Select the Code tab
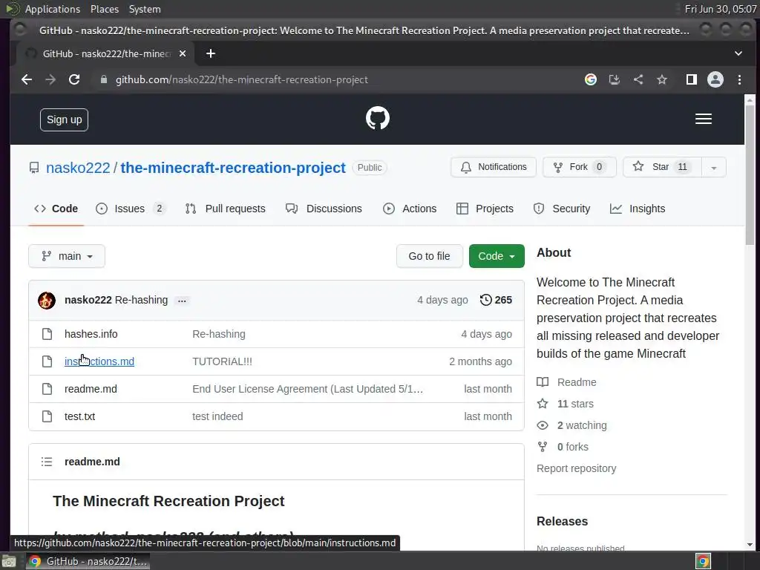This screenshot has height=570, width=760. tap(56, 209)
